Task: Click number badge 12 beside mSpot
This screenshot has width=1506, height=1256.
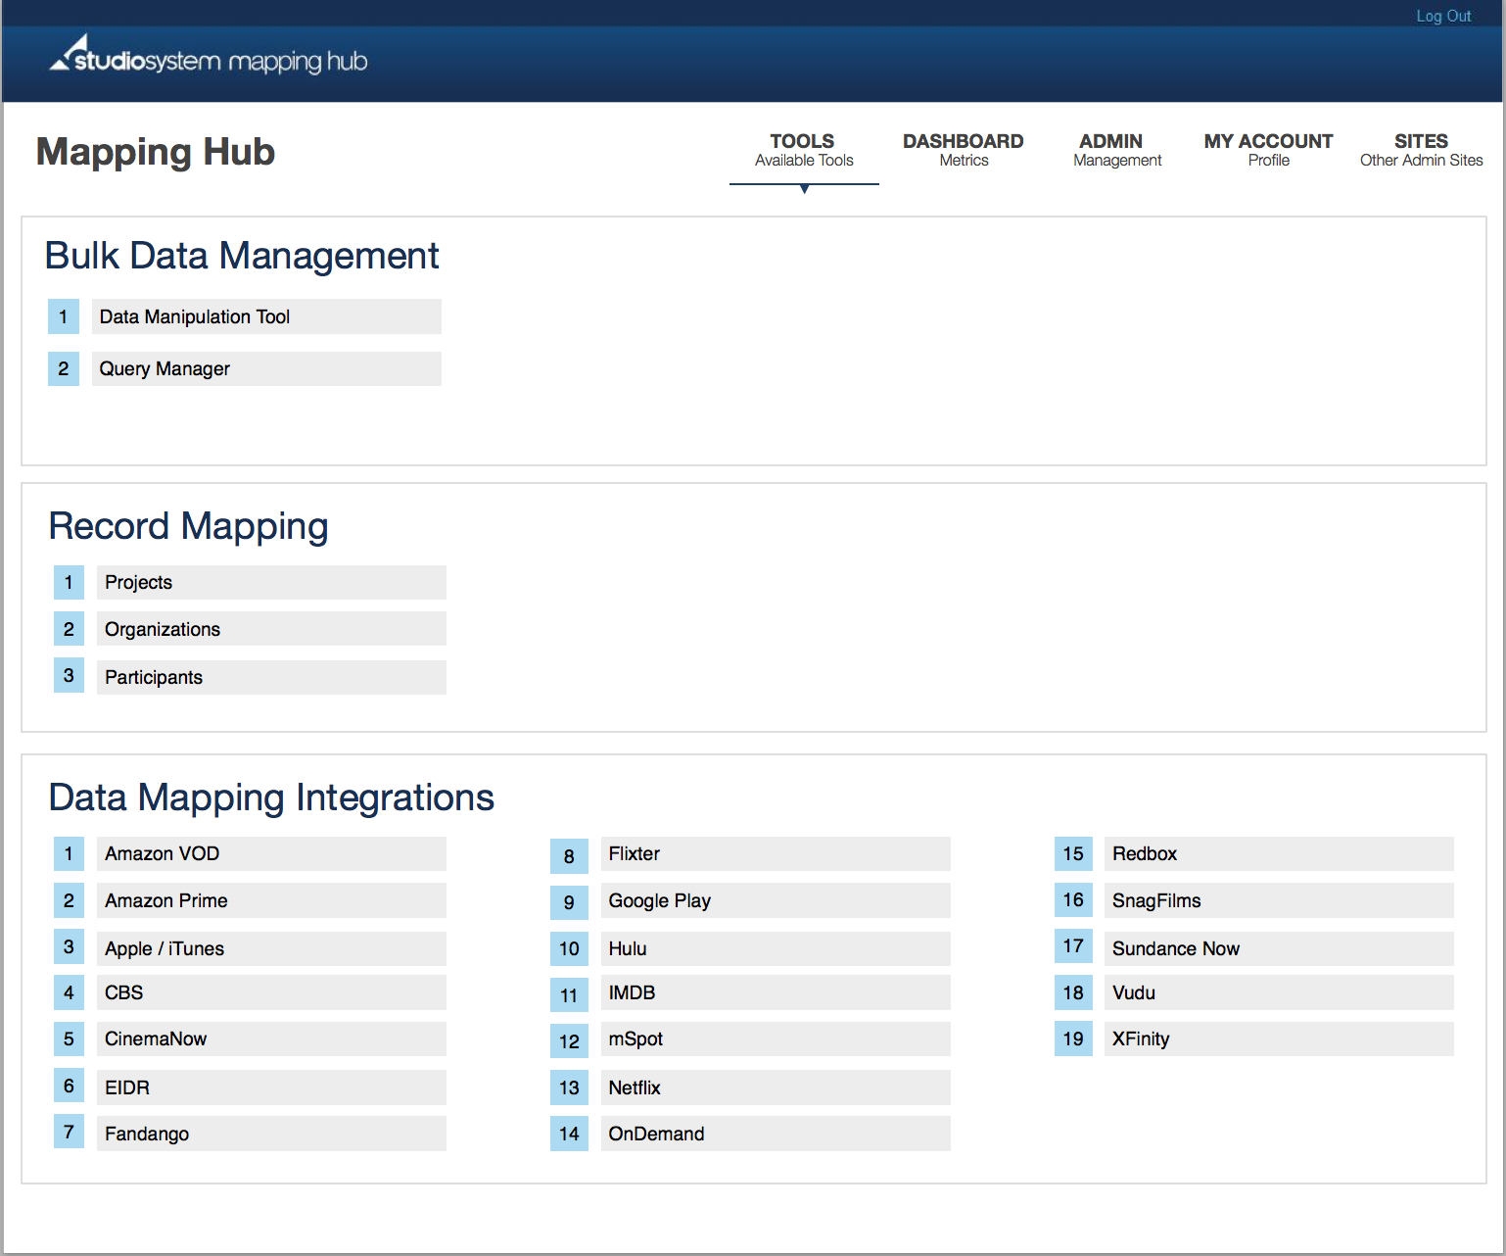Action: coord(569,1041)
